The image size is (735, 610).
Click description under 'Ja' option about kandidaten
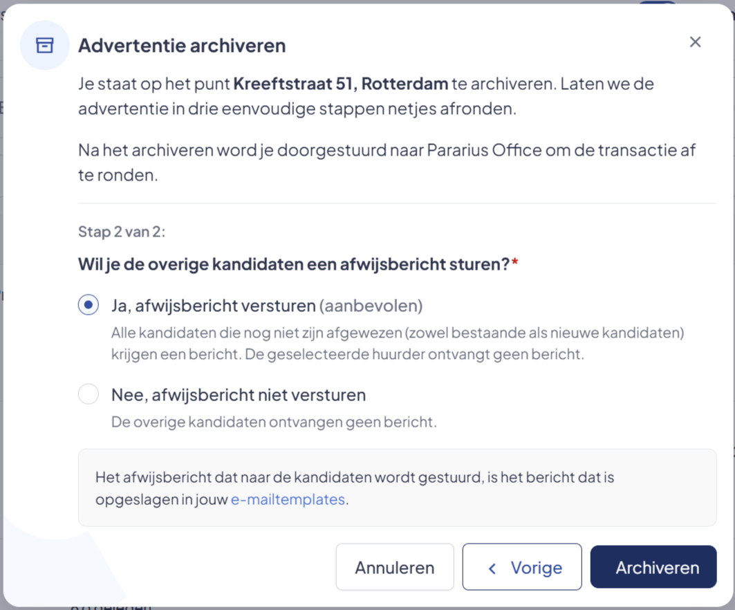click(x=397, y=344)
